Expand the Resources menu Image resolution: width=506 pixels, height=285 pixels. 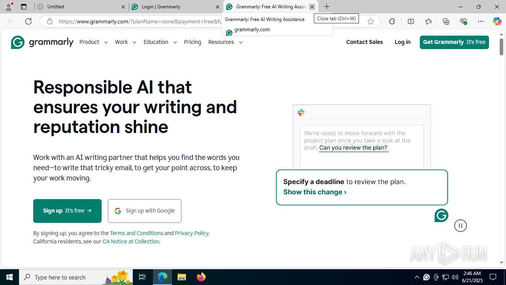225,42
